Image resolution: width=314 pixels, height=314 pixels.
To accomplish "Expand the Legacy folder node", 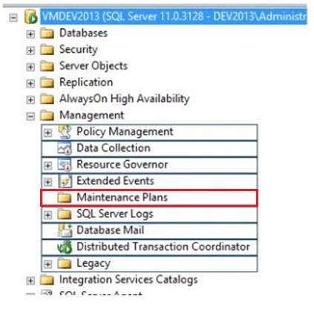I will coord(48,264).
